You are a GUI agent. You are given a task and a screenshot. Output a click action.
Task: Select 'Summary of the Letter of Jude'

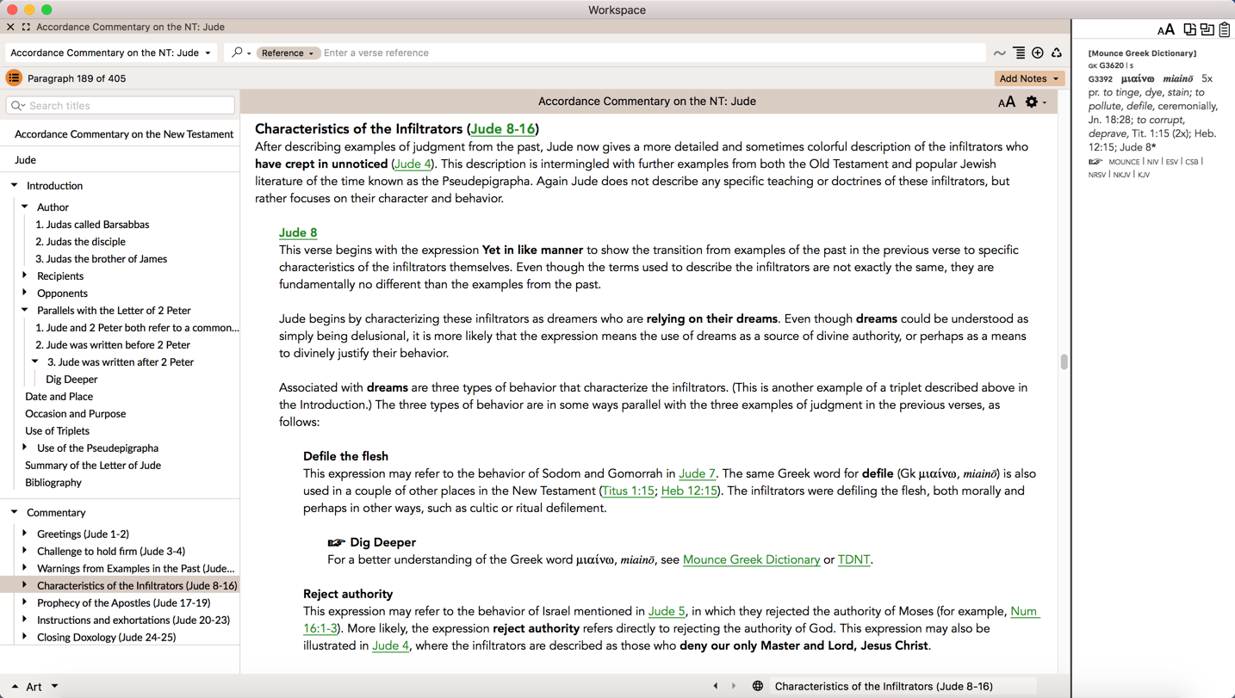pyautogui.click(x=93, y=466)
